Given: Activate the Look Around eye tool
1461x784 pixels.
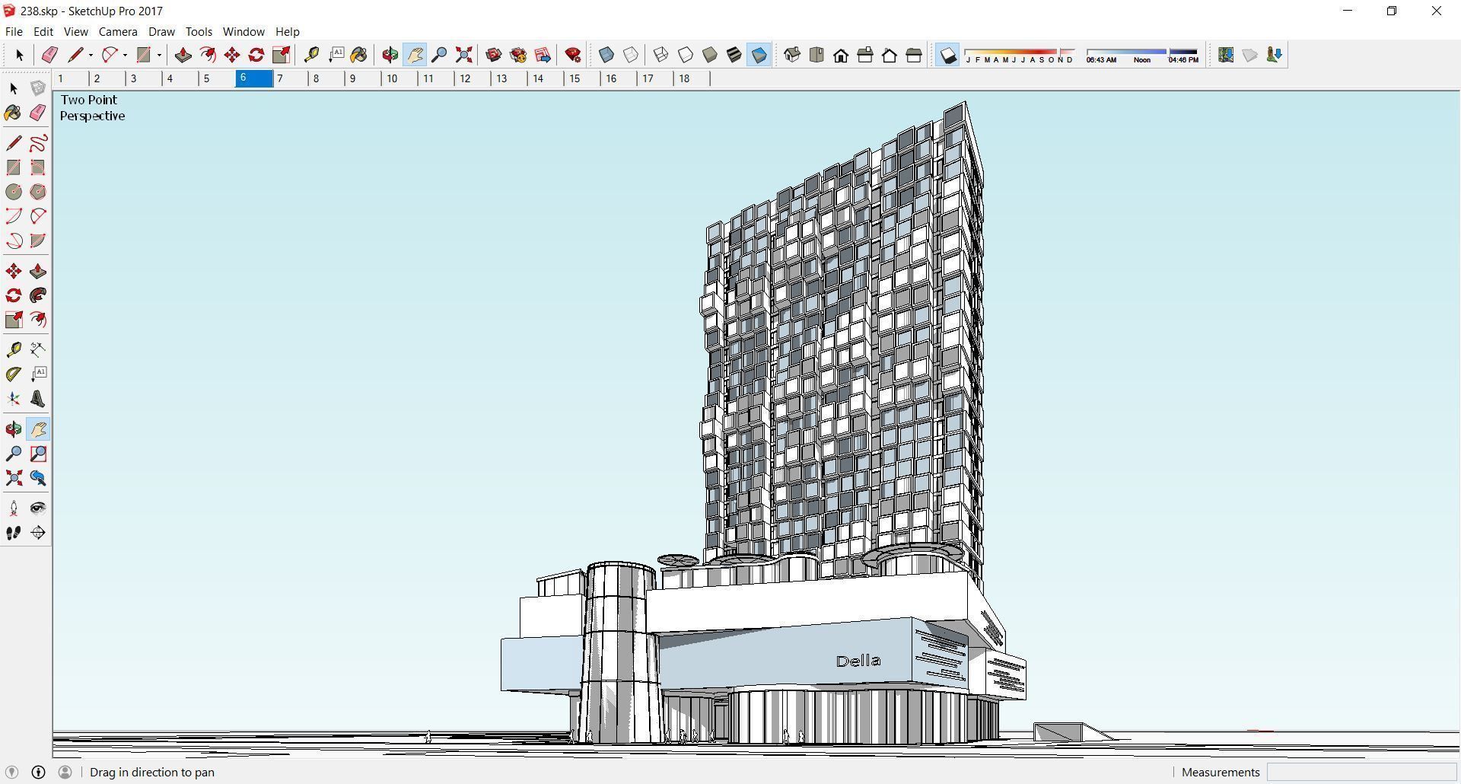Looking at the screenshot, I should (38, 508).
